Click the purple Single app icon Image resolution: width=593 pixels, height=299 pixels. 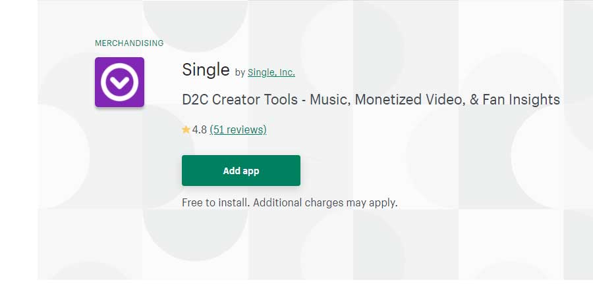tap(119, 82)
